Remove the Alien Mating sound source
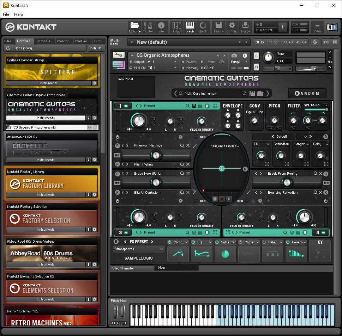The width and height of the screenshot is (342, 336). tap(188, 164)
